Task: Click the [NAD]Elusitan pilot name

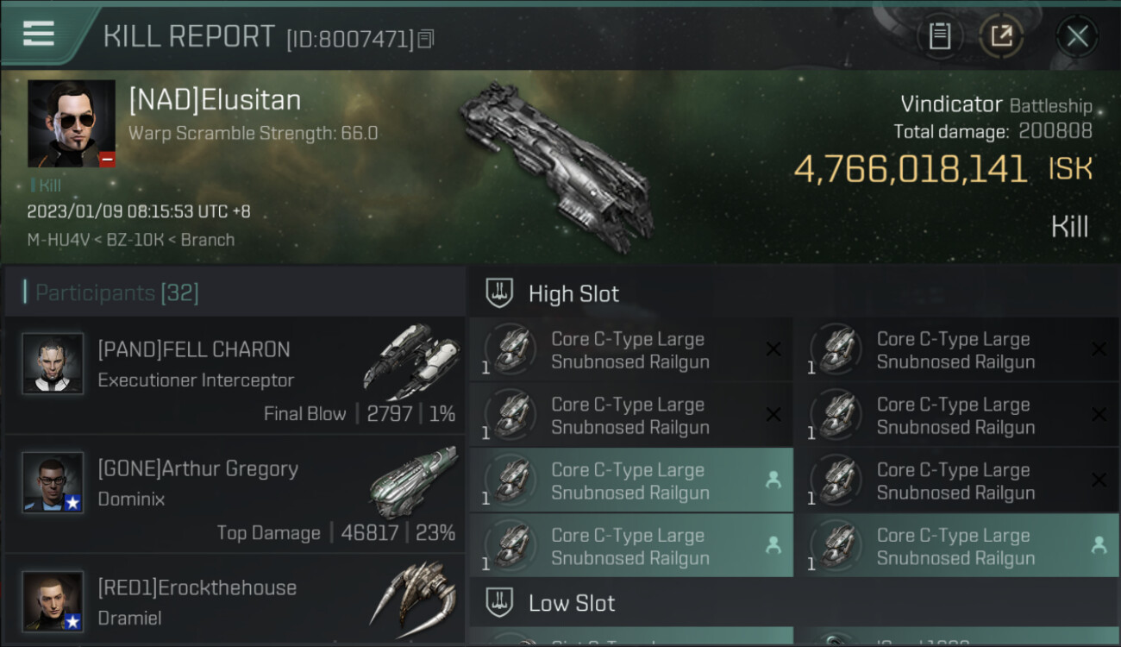Action: (215, 100)
